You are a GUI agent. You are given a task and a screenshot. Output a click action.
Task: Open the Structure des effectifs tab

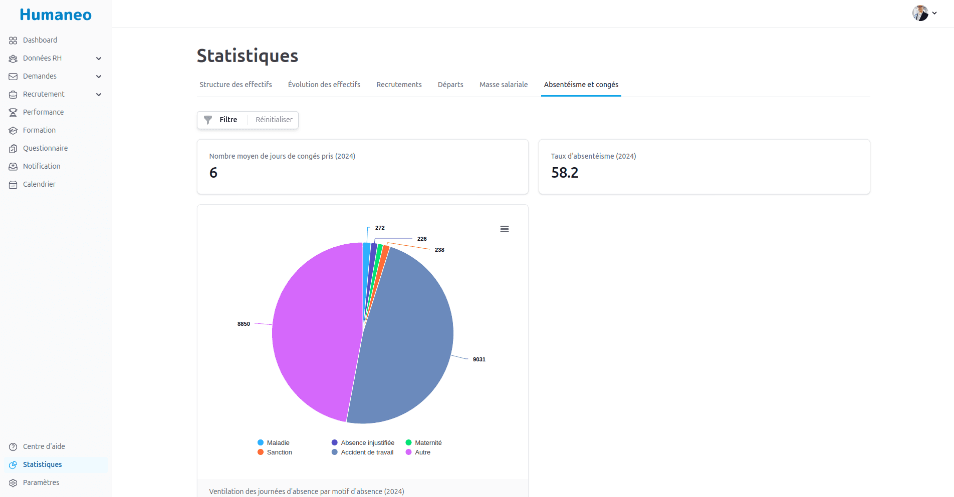click(235, 85)
